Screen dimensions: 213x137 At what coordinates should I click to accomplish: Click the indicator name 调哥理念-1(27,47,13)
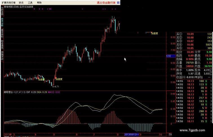click(15, 92)
